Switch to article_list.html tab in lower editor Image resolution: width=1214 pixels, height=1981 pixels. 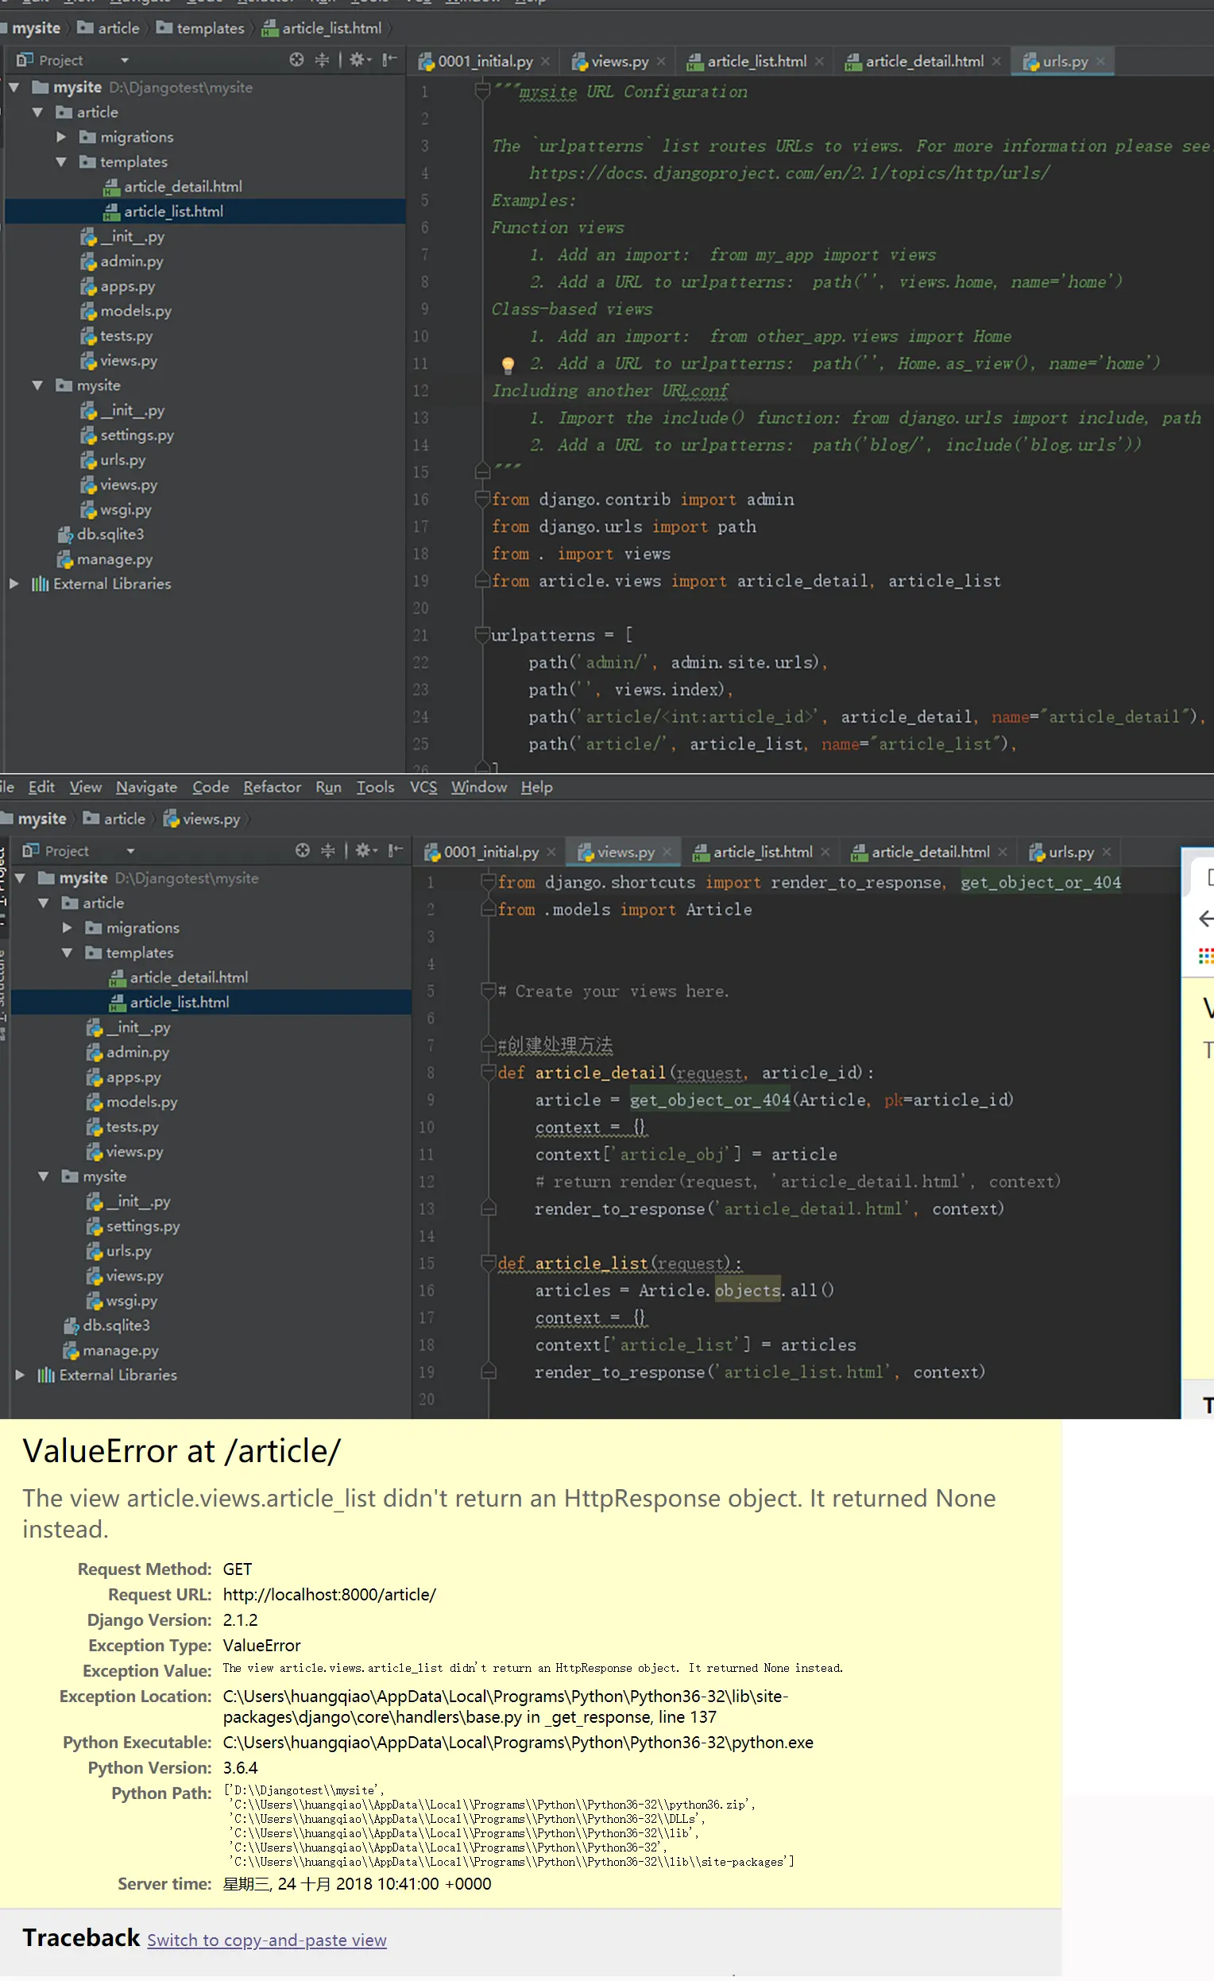[763, 852]
